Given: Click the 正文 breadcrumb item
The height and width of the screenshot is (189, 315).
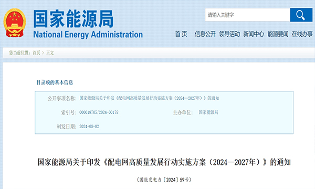Looking at the screenshot, I should (x=50, y=53).
